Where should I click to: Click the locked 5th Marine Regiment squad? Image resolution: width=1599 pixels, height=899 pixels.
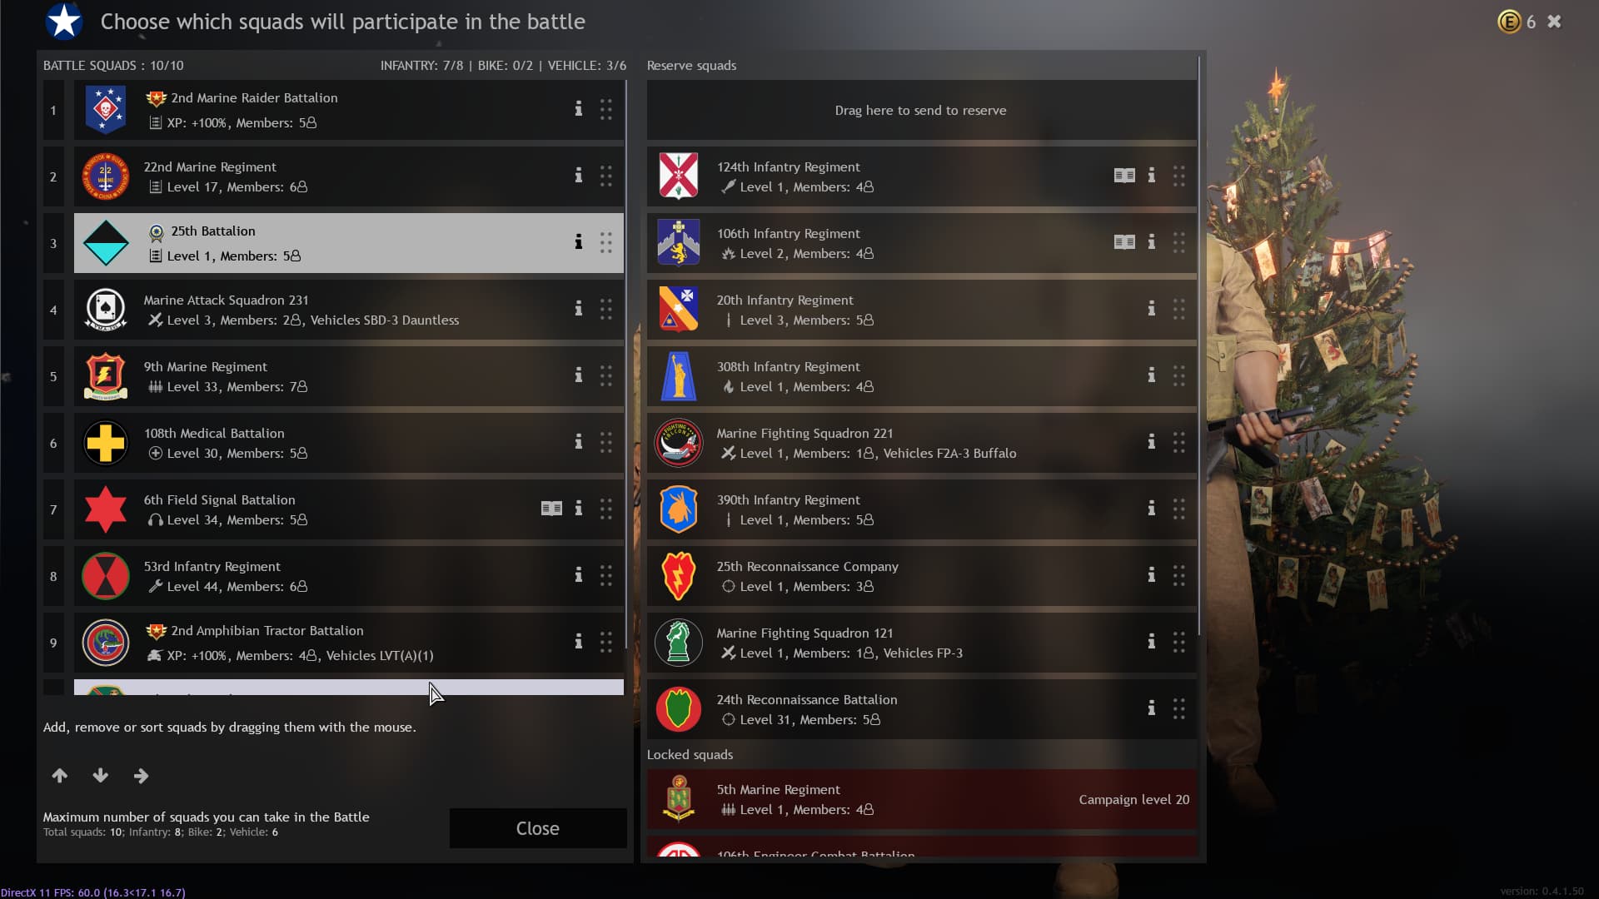pos(922,799)
